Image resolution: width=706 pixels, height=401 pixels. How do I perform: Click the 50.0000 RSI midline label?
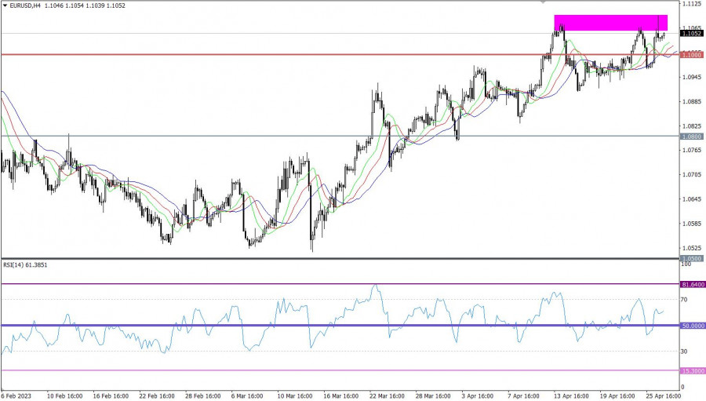coord(693,326)
